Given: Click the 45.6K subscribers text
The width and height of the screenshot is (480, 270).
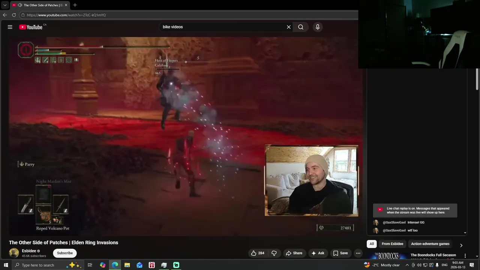Looking at the screenshot, I should tap(34, 256).
